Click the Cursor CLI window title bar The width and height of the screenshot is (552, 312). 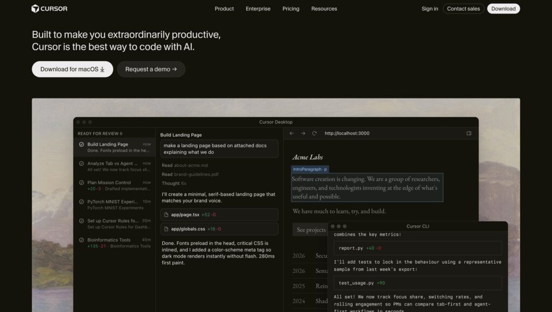pyautogui.click(x=418, y=226)
